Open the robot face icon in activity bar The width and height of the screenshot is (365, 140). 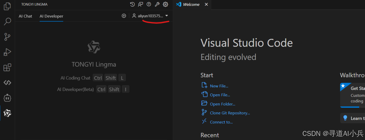[x=7, y=98]
